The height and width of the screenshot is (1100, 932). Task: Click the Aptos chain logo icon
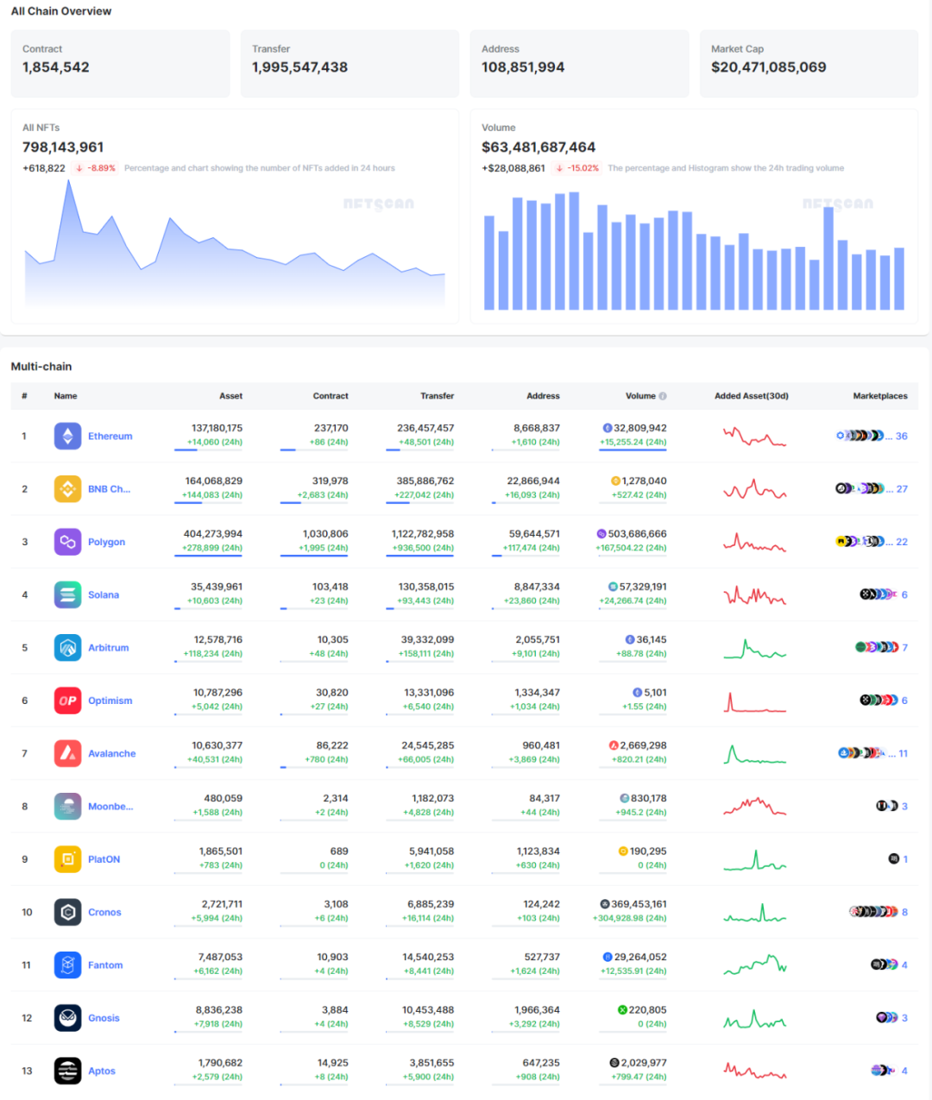(x=67, y=1071)
